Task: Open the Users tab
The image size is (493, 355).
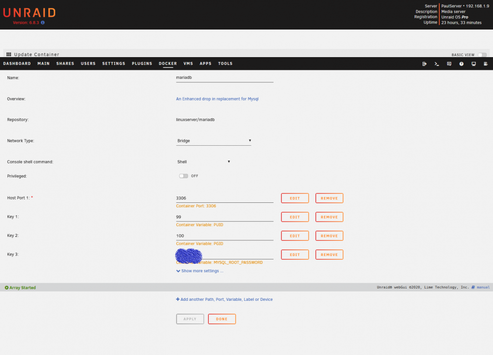Action: (x=88, y=64)
